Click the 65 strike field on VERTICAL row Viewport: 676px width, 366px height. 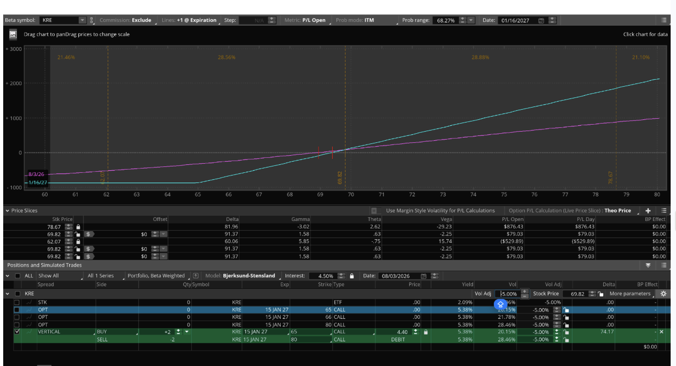point(311,332)
